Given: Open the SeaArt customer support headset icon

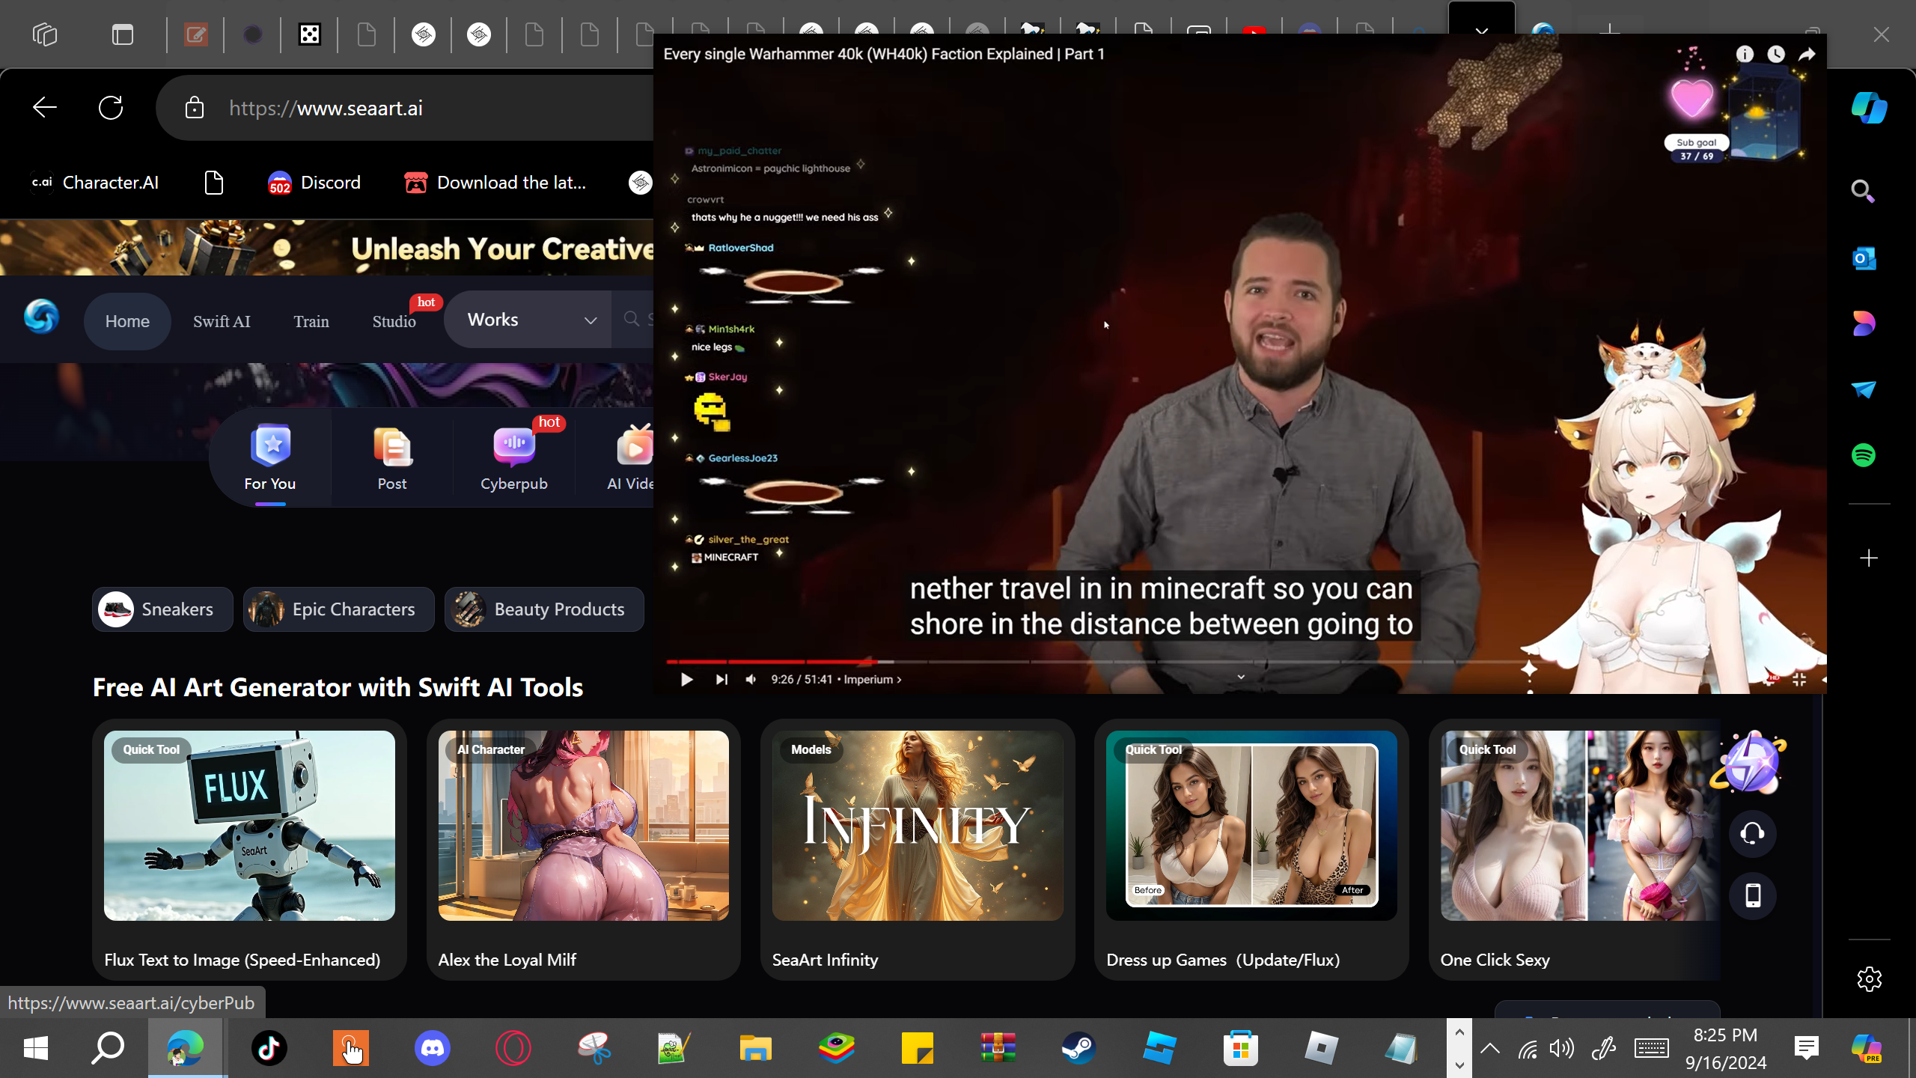Looking at the screenshot, I should point(1752,833).
